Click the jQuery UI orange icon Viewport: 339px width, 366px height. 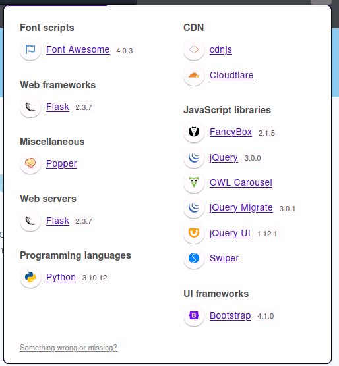click(x=194, y=233)
